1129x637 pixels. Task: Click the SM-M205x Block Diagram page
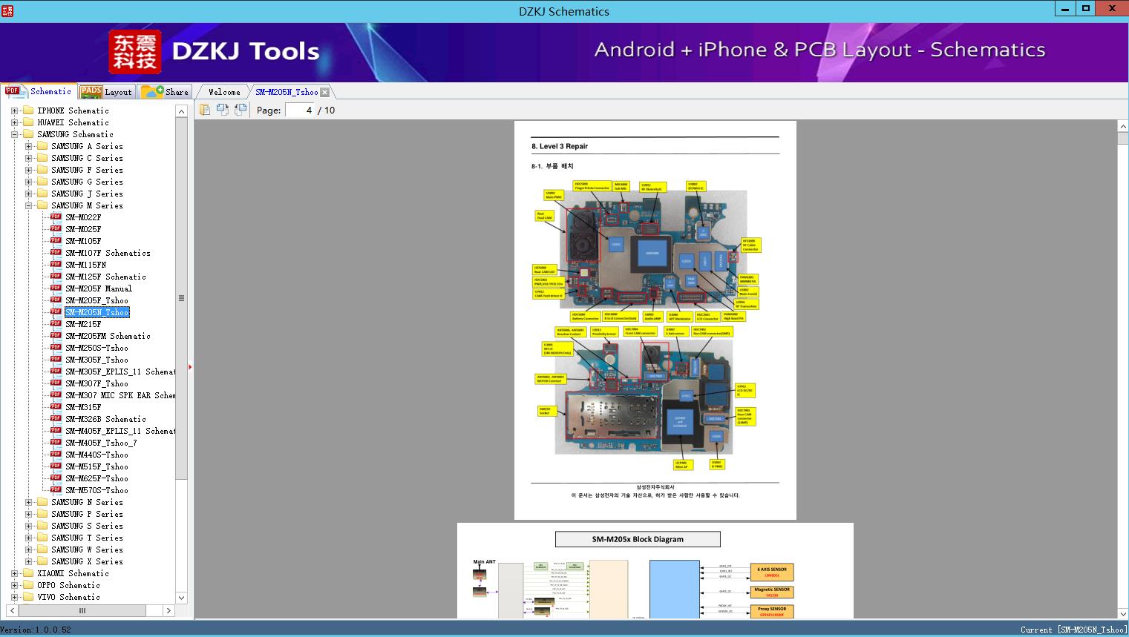(x=655, y=571)
